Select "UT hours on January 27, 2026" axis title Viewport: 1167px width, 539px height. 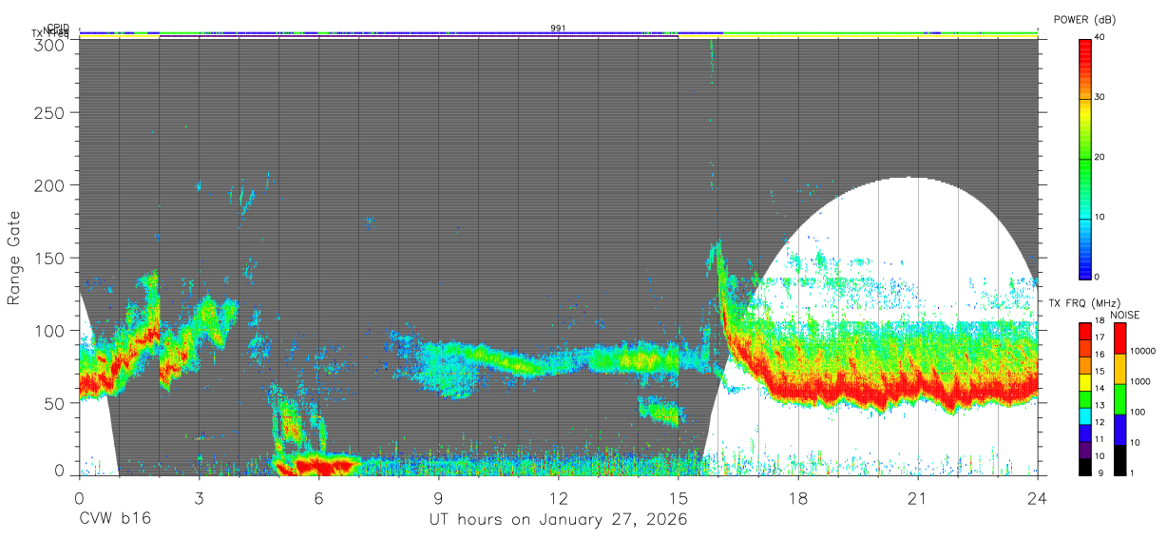(559, 520)
